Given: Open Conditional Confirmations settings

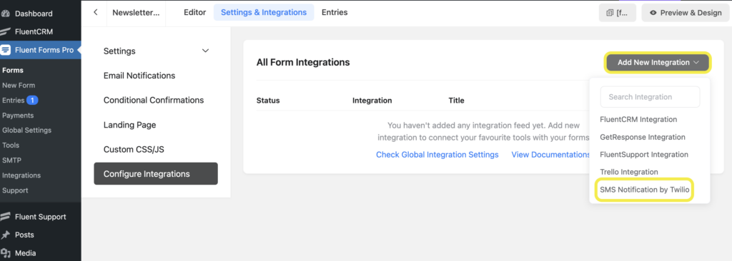Looking at the screenshot, I should (154, 101).
